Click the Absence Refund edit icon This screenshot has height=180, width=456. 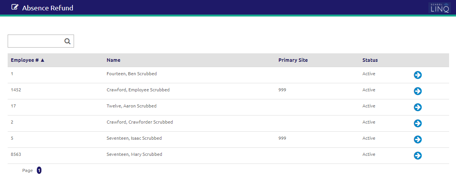click(x=15, y=7)
